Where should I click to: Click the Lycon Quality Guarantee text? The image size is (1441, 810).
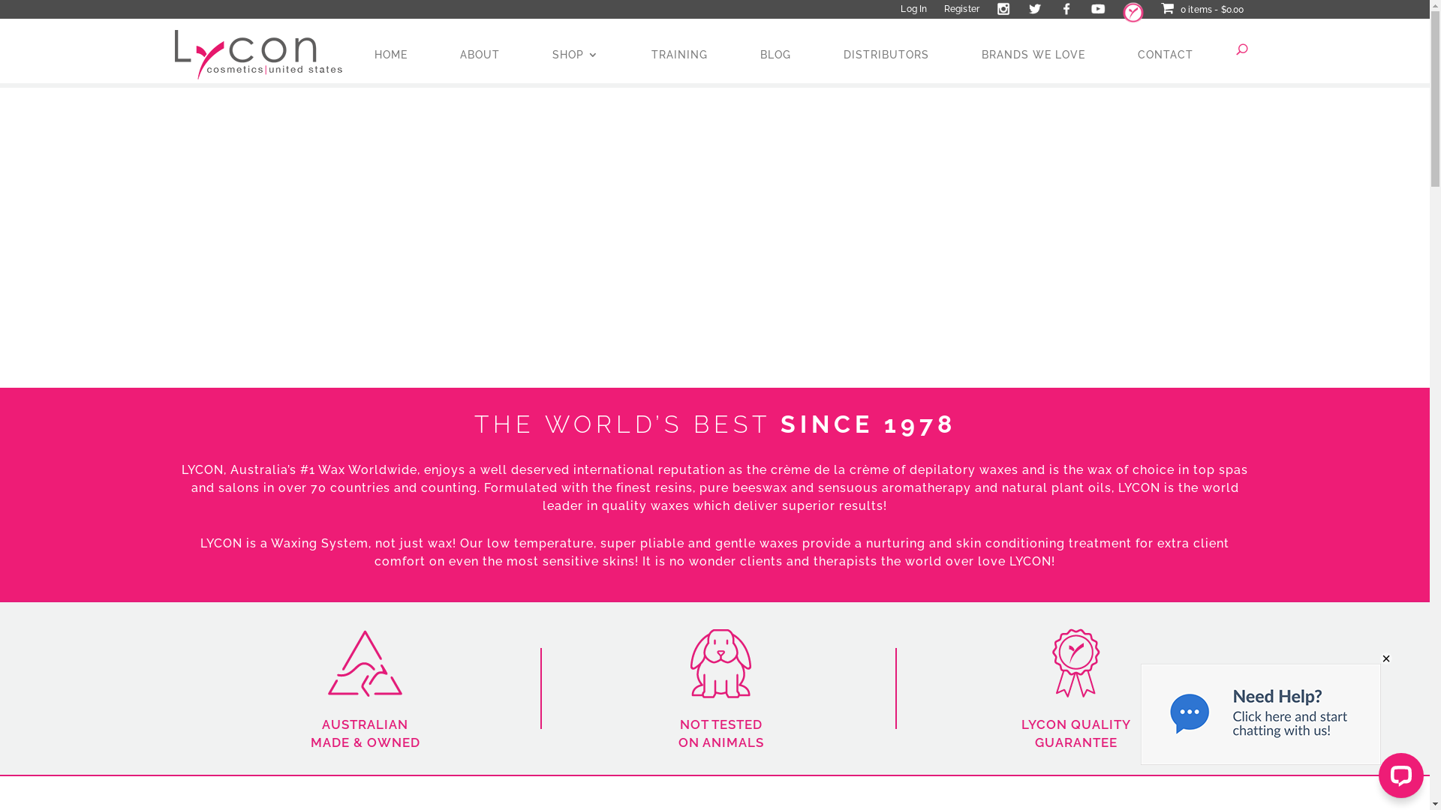[1076, 733]
